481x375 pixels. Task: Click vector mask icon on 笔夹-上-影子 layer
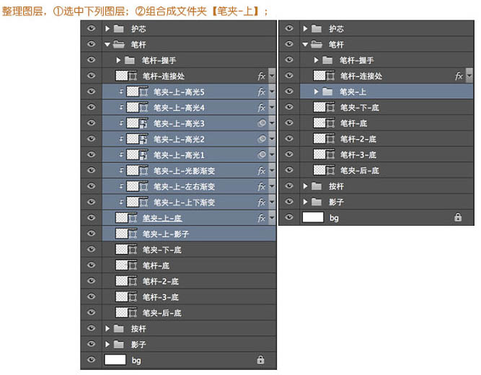tap(133, 234)
